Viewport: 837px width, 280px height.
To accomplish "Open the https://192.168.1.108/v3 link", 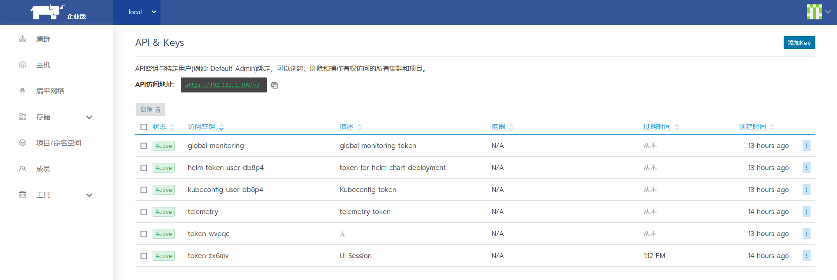I will pyautogui.click(x=222, y=85).
